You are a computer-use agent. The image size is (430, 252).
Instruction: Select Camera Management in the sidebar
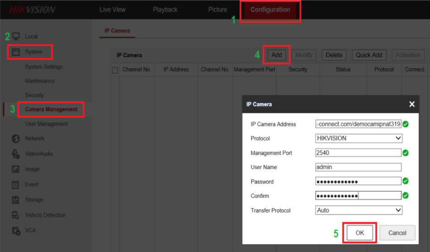click(51, 110)
